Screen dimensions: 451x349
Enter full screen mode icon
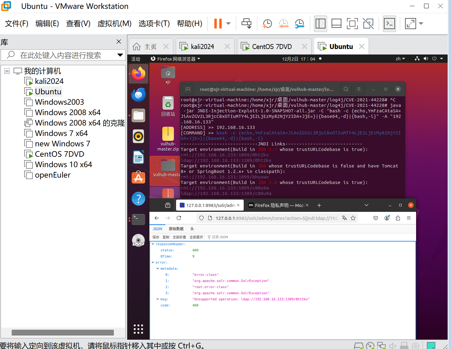(x=352, y=24)
